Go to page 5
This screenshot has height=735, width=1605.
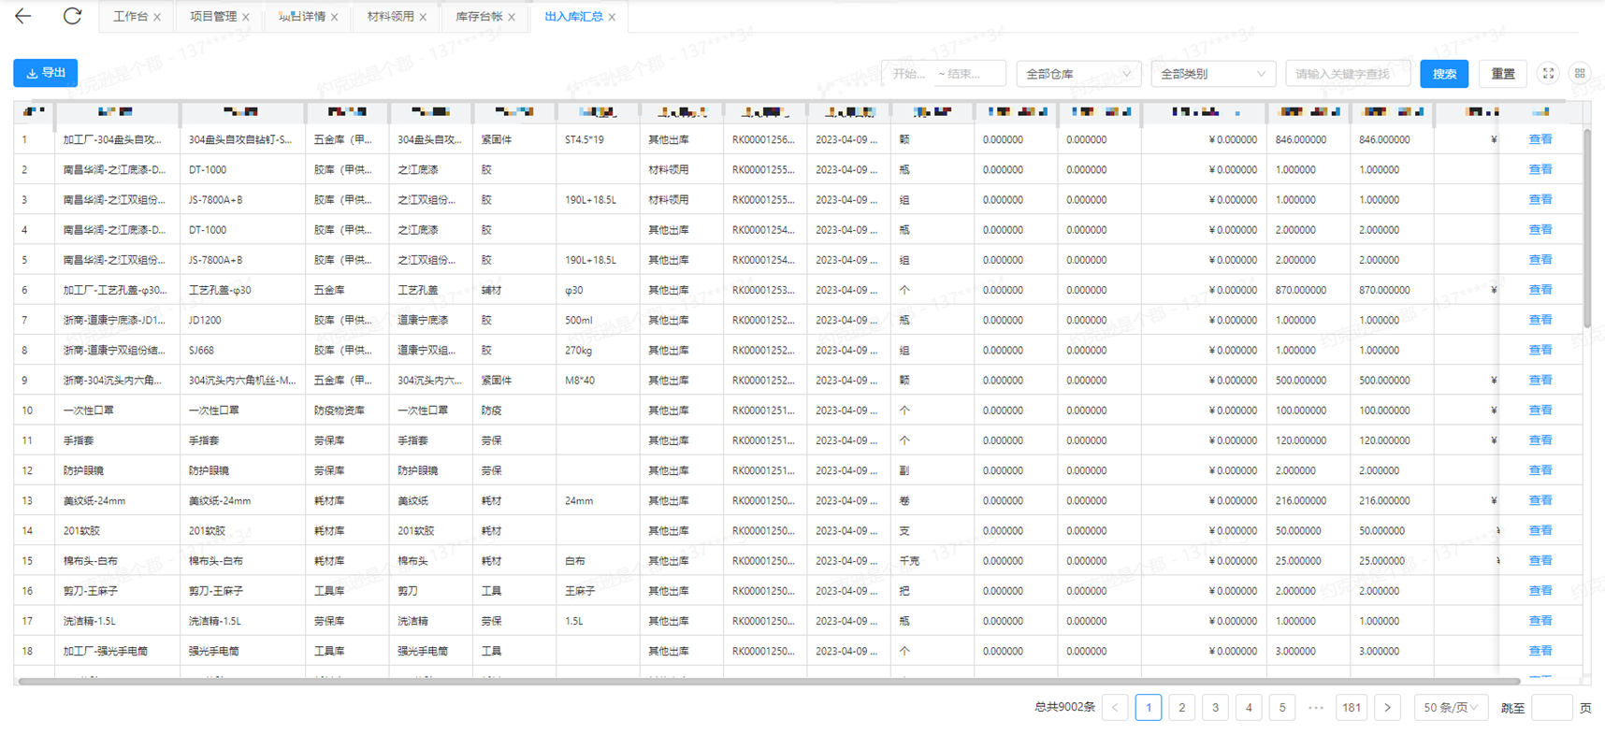1282,708
